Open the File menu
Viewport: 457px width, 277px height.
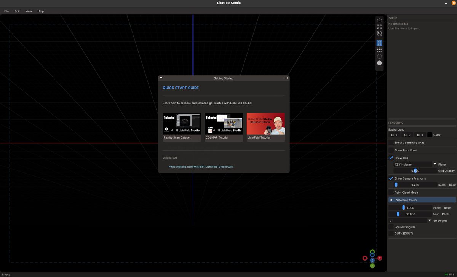click(x=6, y=11)
